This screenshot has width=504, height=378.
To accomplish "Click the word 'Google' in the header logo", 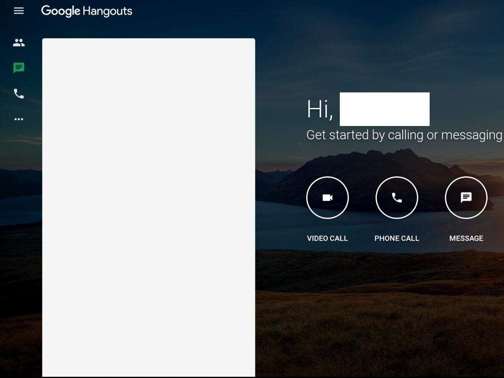I will (x=60, y=11).
